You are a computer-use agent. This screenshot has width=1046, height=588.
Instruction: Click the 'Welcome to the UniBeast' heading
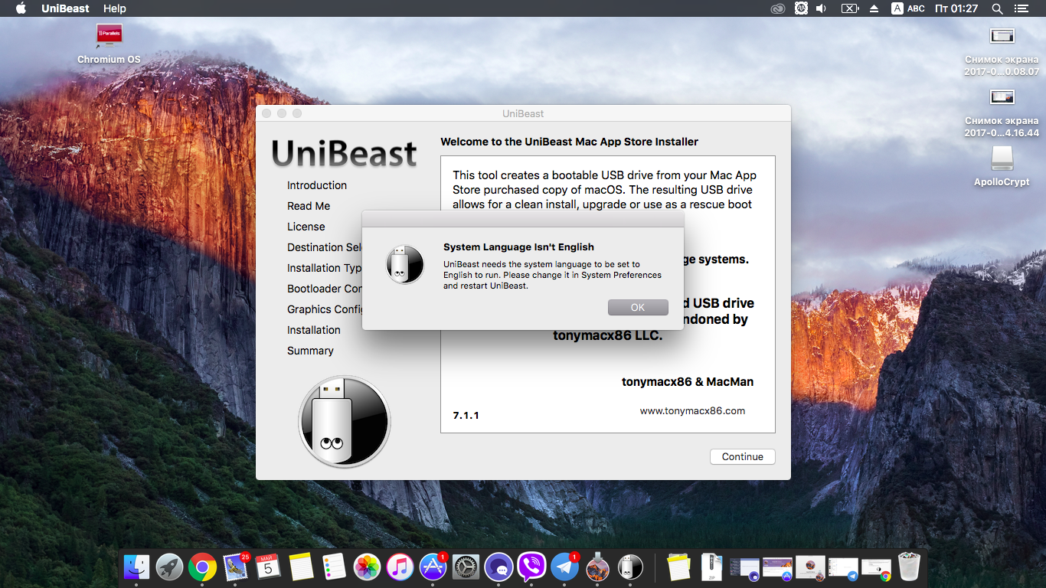(x=570, y=142)
